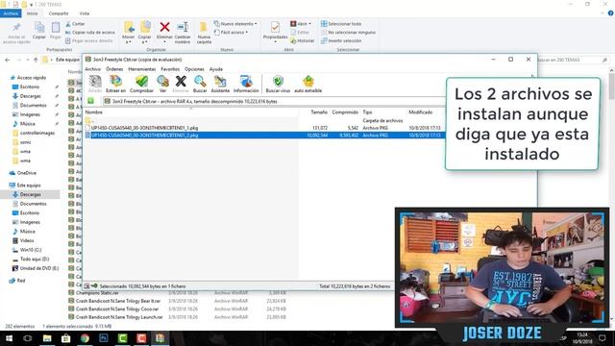Click the Ver toolbar icon
Screen dimensions: 615x346
click(x=162, y=84)
